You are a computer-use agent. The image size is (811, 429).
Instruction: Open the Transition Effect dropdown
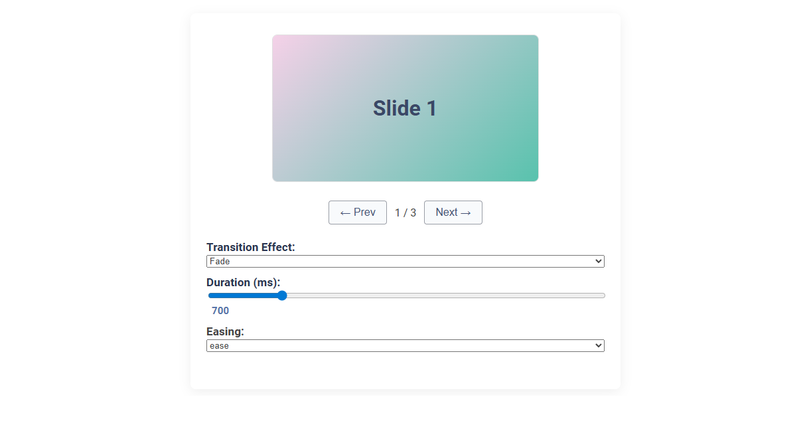pyautogui.click(x=405, y=261)
